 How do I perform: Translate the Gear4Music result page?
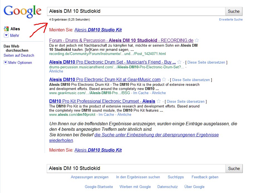tap(191, 80)
